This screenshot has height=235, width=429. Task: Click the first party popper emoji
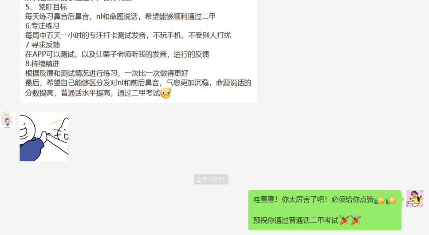[344, 220]
